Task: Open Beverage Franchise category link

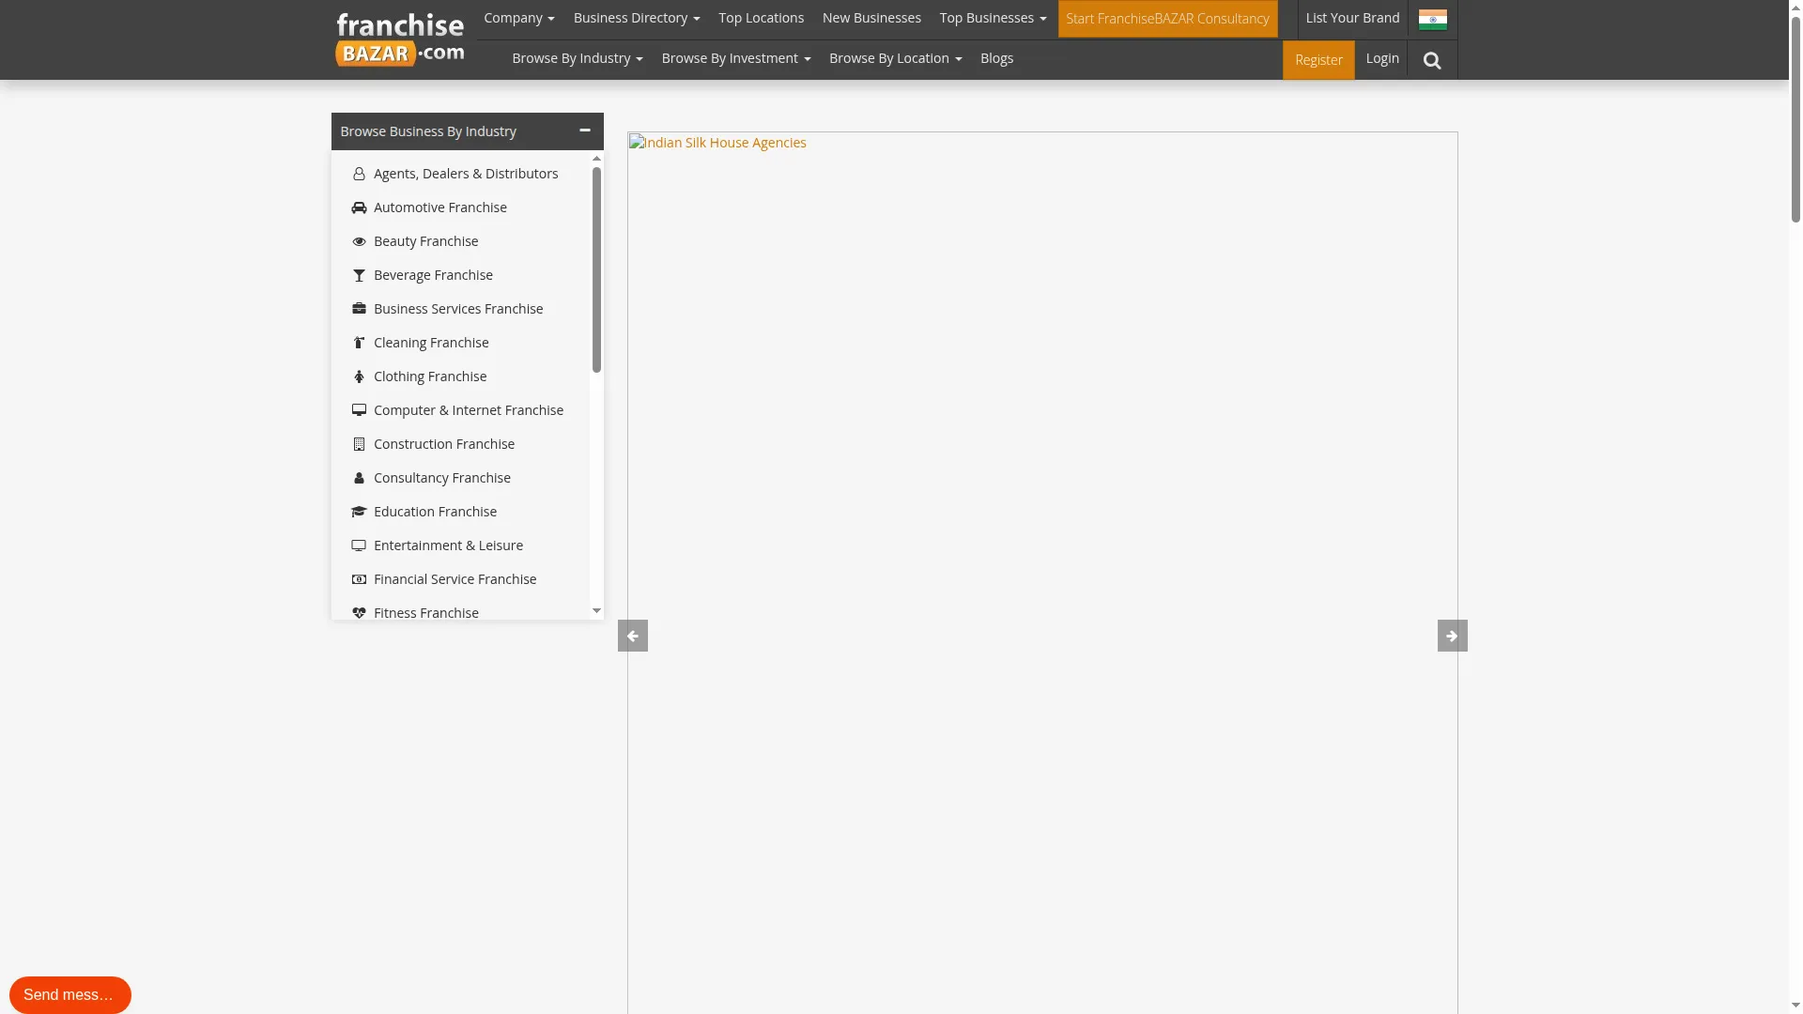Action: [x=433, y=275]
